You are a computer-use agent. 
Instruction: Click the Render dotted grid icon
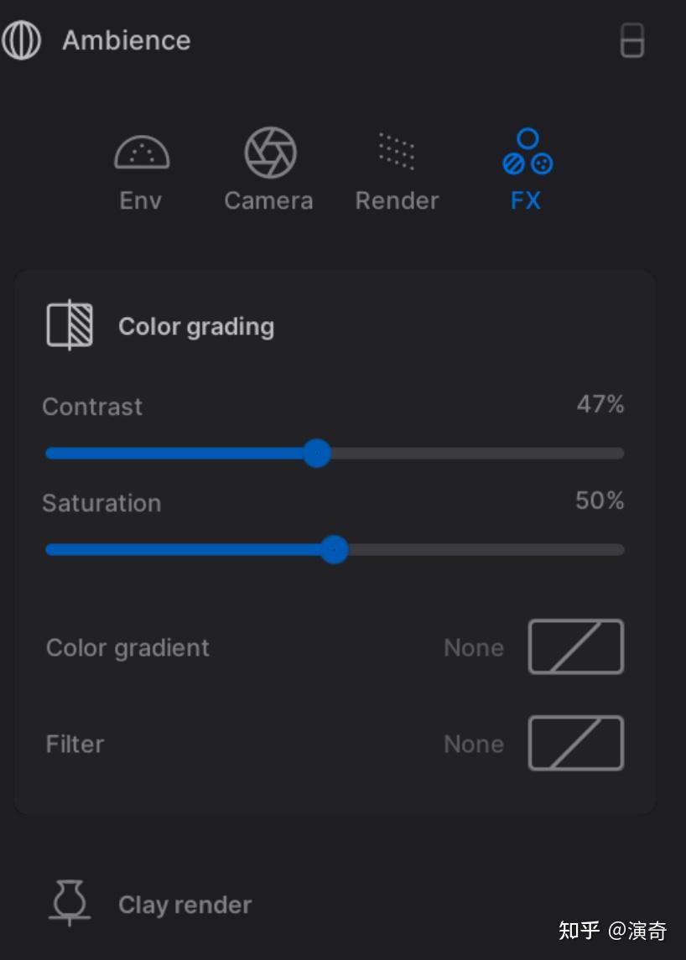[x=397, y=151]
